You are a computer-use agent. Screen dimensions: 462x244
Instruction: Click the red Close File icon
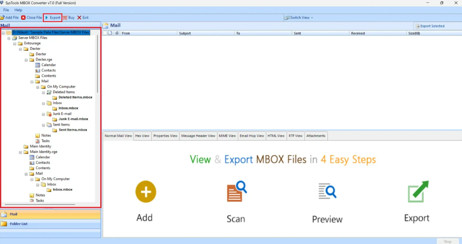[x=23, y=18]
